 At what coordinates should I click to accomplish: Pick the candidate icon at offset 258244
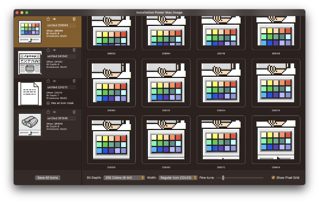click(x=221, y=83)
